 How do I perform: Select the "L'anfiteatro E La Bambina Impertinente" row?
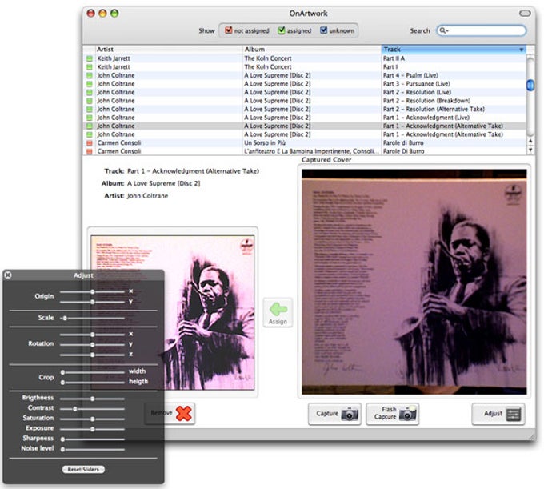tap(305, 151)
